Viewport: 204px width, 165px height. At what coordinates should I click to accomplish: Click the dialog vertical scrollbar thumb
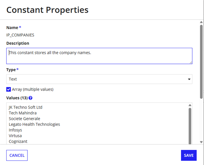[201, 62]
